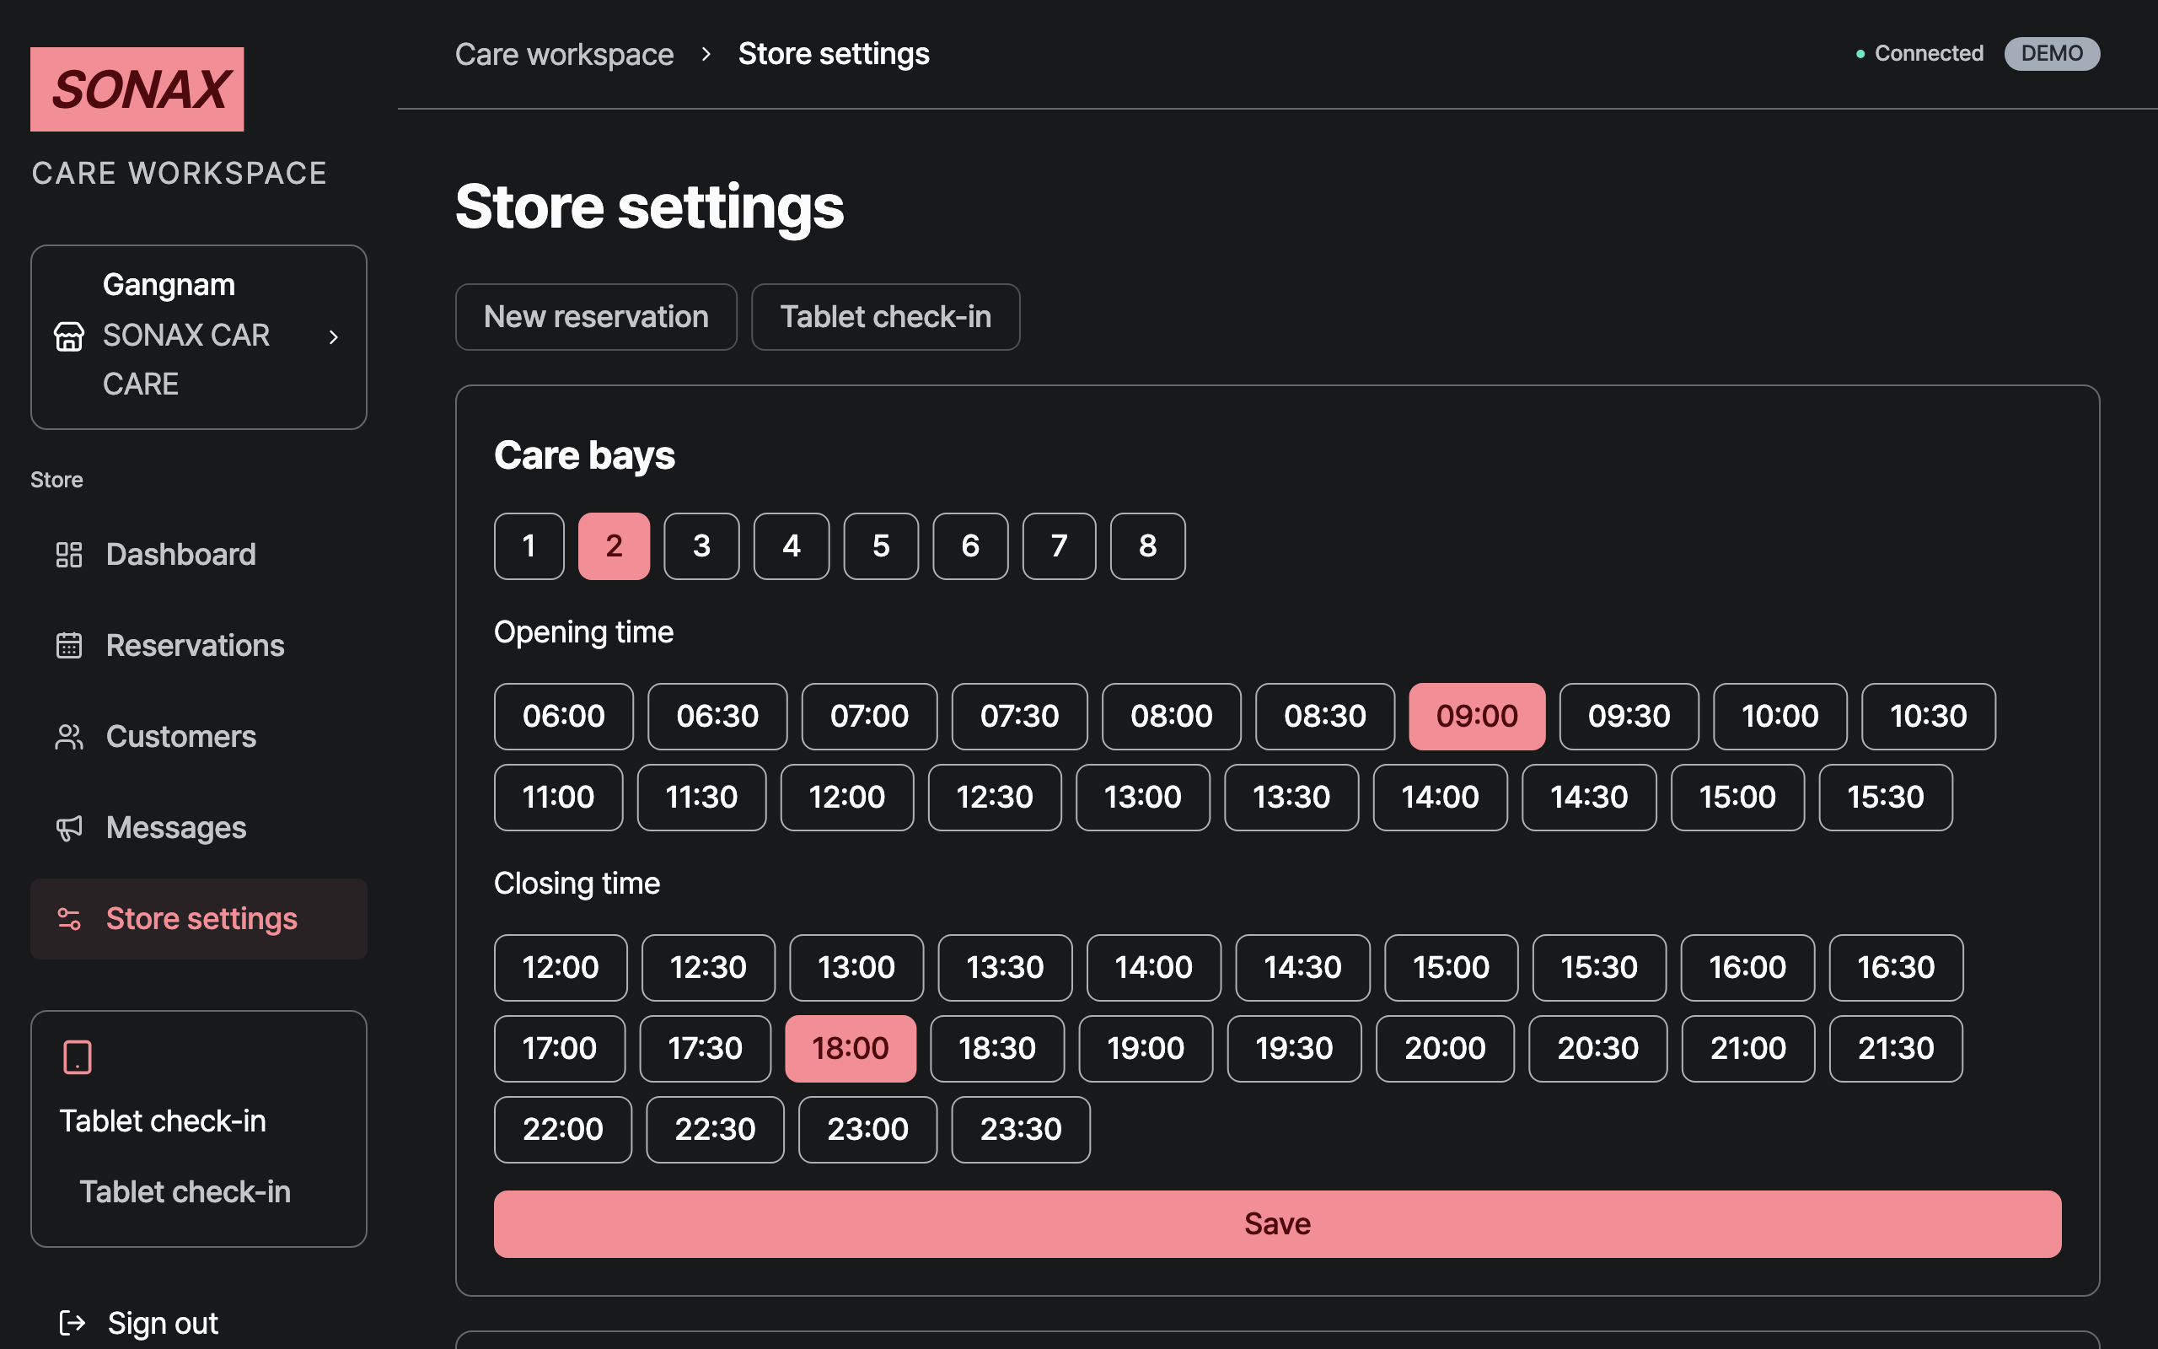Select 6 care bays

(970, 546)
